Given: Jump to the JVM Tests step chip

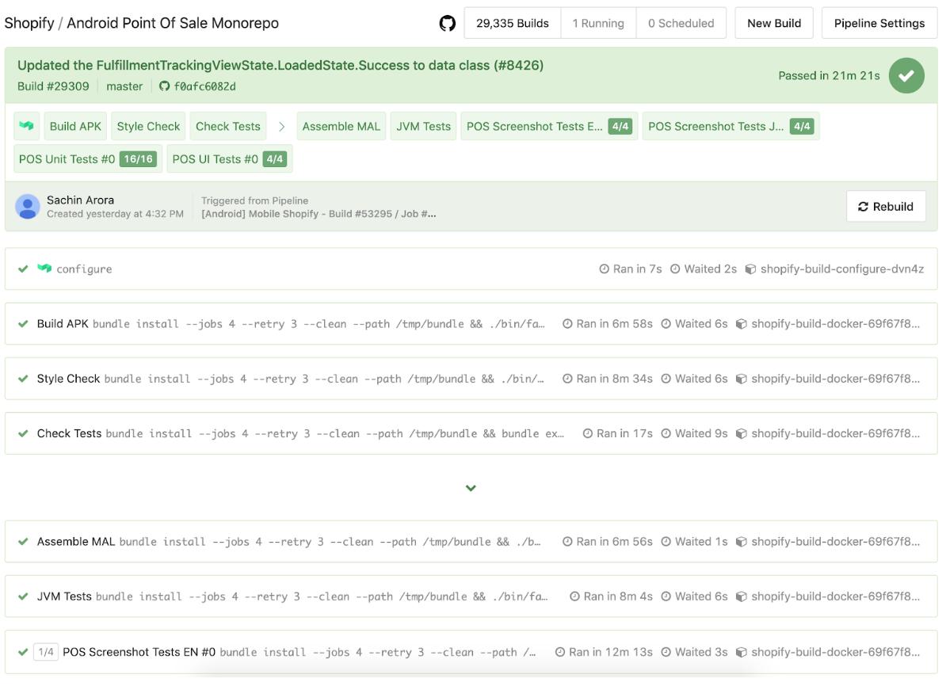Looking at the screenshot, I should click(x=424, y=127).
